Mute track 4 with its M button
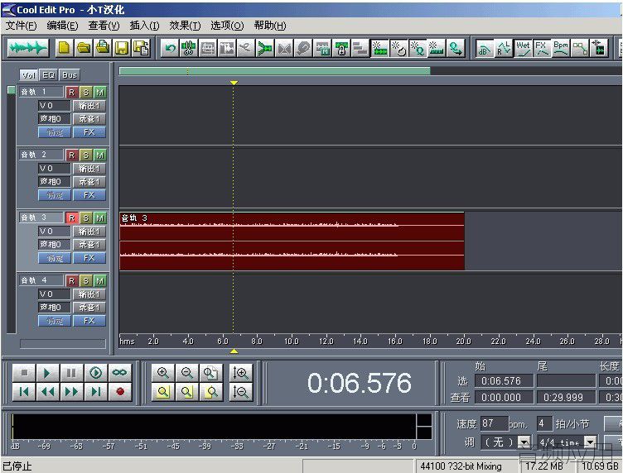The image size is (623, 473). click(99, 280)
